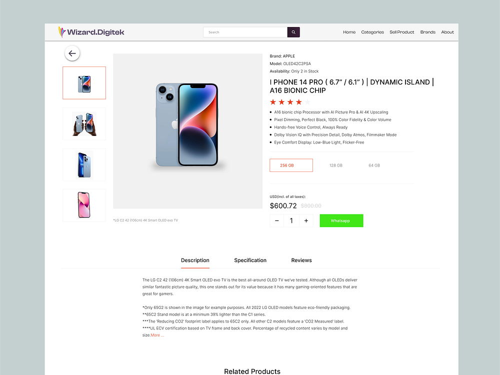Click the Wizard.Digitek logo
The height and width of the screenshot is (375, 500).
tap(91, 32)
